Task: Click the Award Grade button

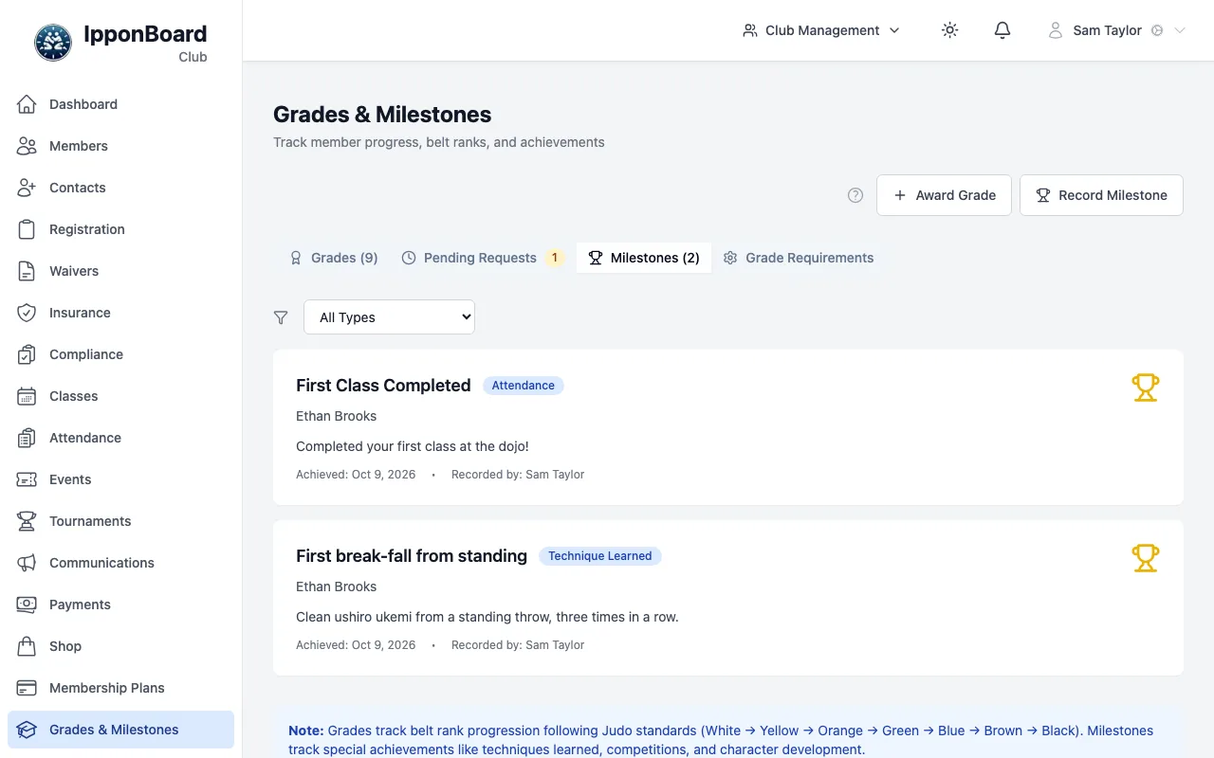Action: click(944, 195)
